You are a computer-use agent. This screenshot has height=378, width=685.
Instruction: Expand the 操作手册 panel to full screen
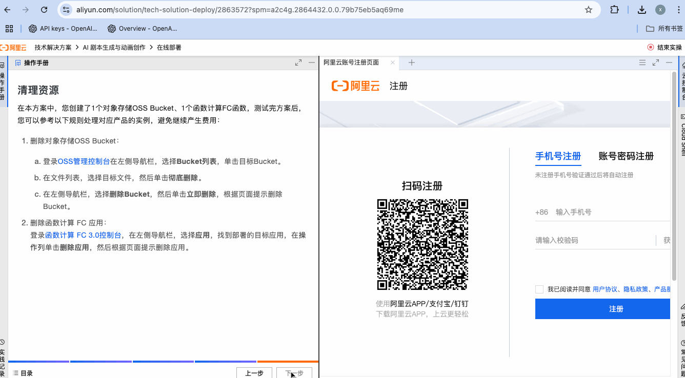click(298, 62)
